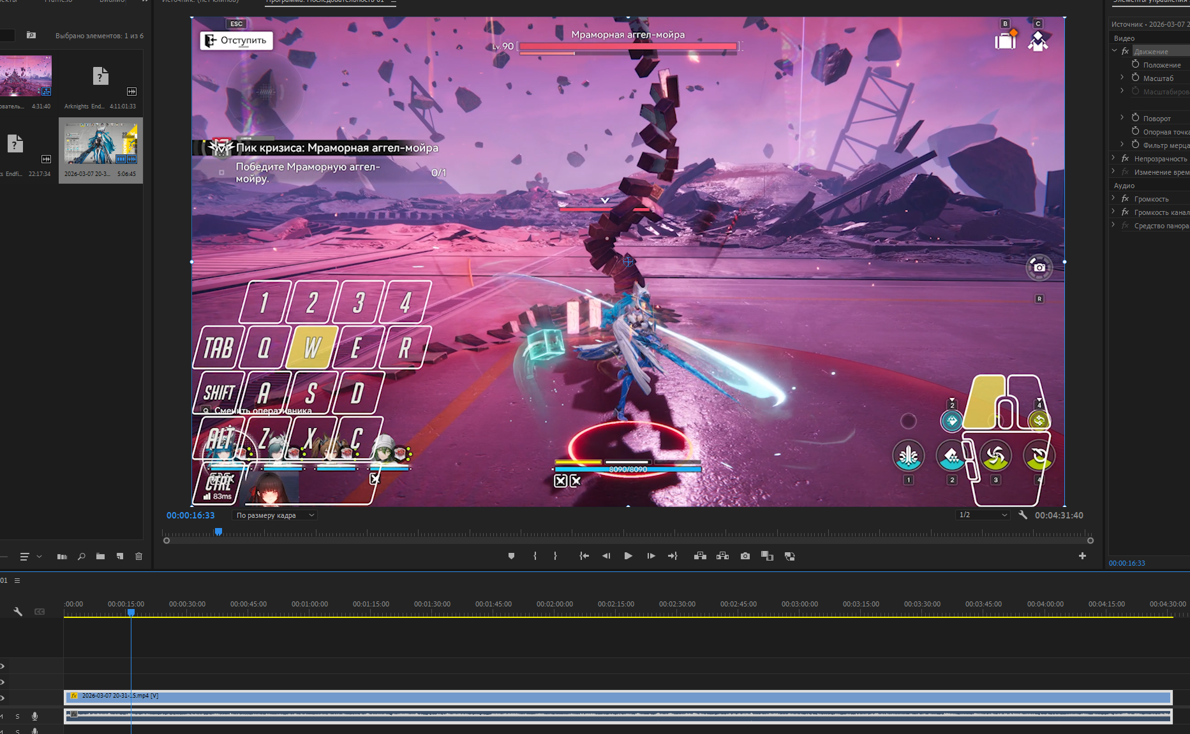
Task: Open Program monitor settings wrench
Action: pos(1023,515)
